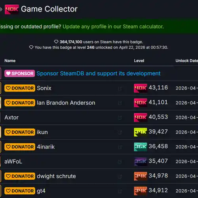Open the external profile icon for Sonix
The image size is (198, 198).
(120, 88)
